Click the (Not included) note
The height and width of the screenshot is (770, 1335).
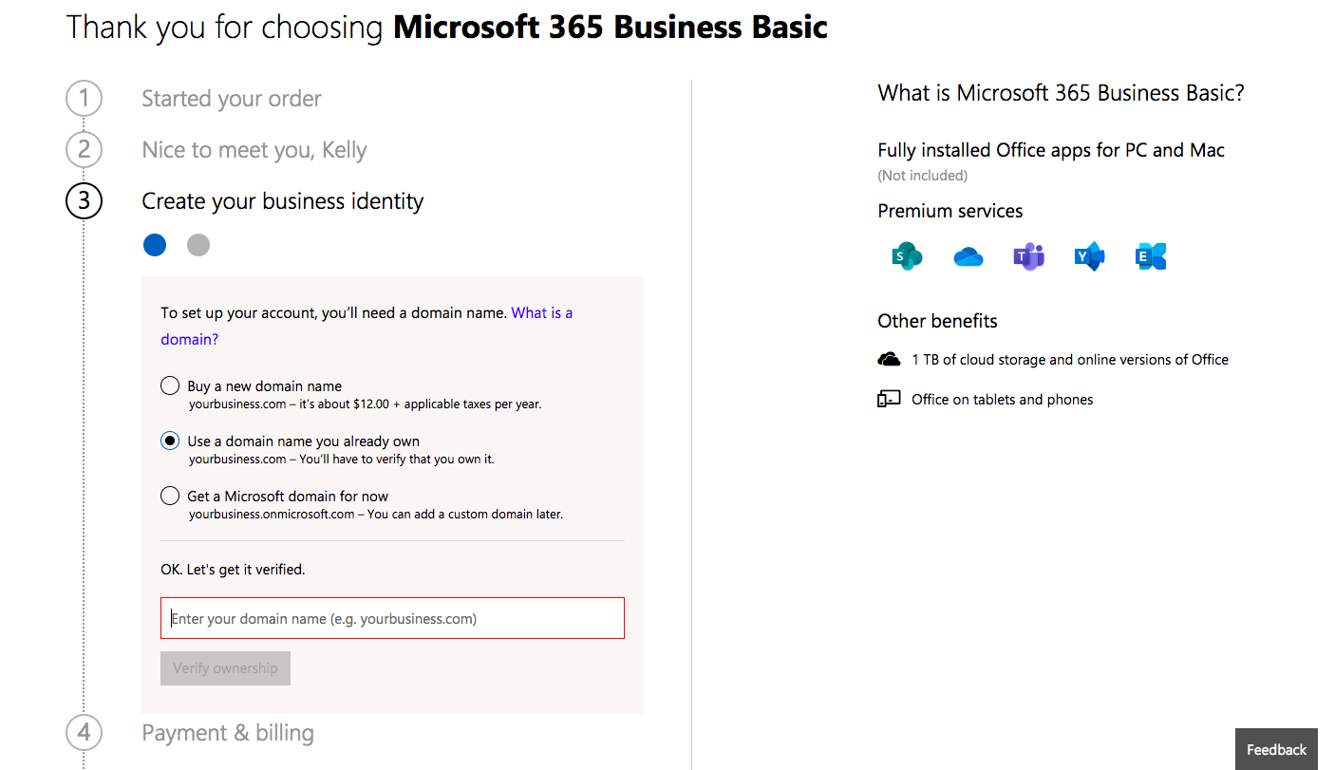[x=923, y=176]
